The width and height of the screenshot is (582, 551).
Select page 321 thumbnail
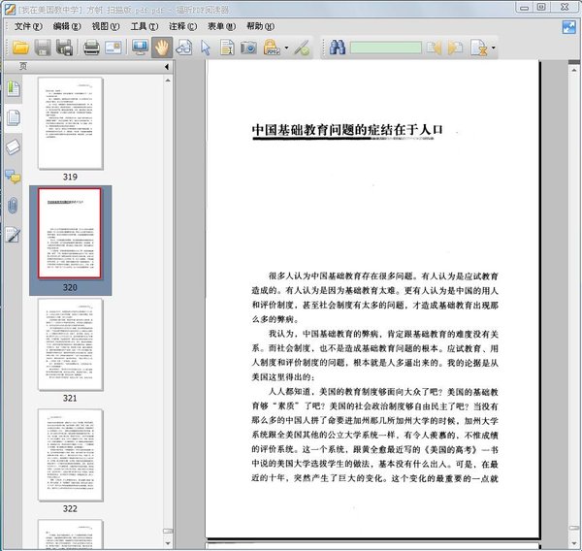(x=70, y=343)
